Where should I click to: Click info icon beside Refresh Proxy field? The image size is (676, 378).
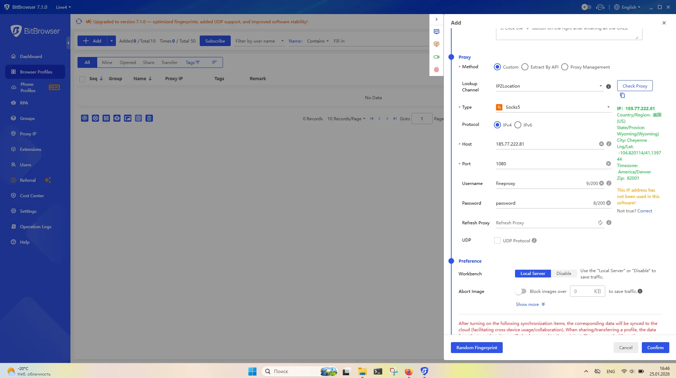click(609, 223)
